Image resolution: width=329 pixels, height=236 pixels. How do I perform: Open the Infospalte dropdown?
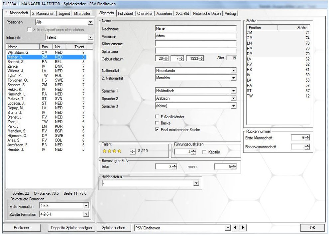click(90, 37)
